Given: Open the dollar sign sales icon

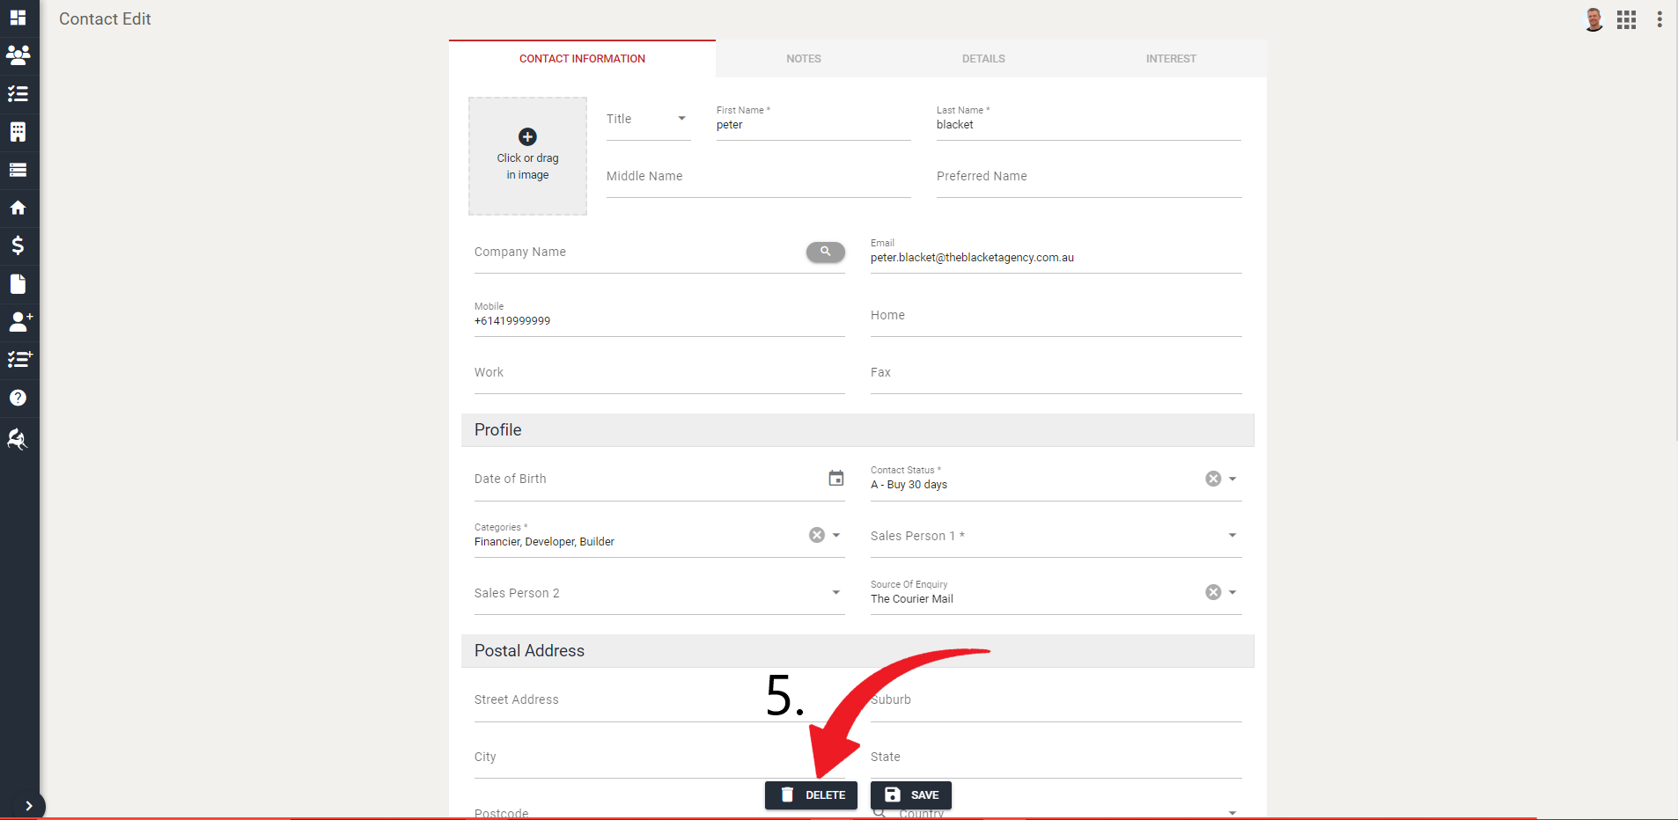Looking at the screenshot, I should 18,245.
